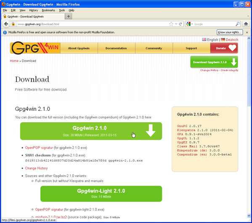Open the Change History link under header button

pos(209,70)
